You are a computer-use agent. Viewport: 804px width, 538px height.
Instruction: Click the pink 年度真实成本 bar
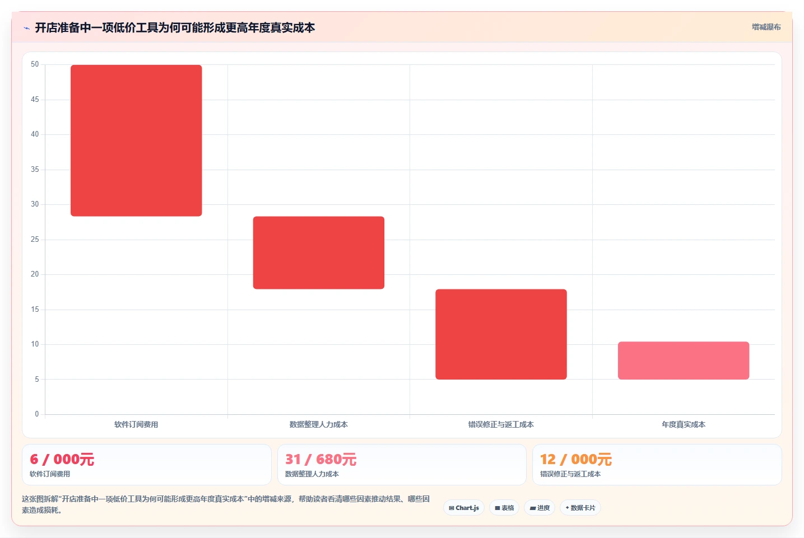[684, 361]
